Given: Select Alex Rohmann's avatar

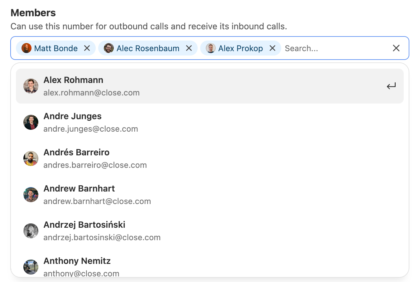Looking at the screenshot, I should pyautogui.click(x=31, y=86).
